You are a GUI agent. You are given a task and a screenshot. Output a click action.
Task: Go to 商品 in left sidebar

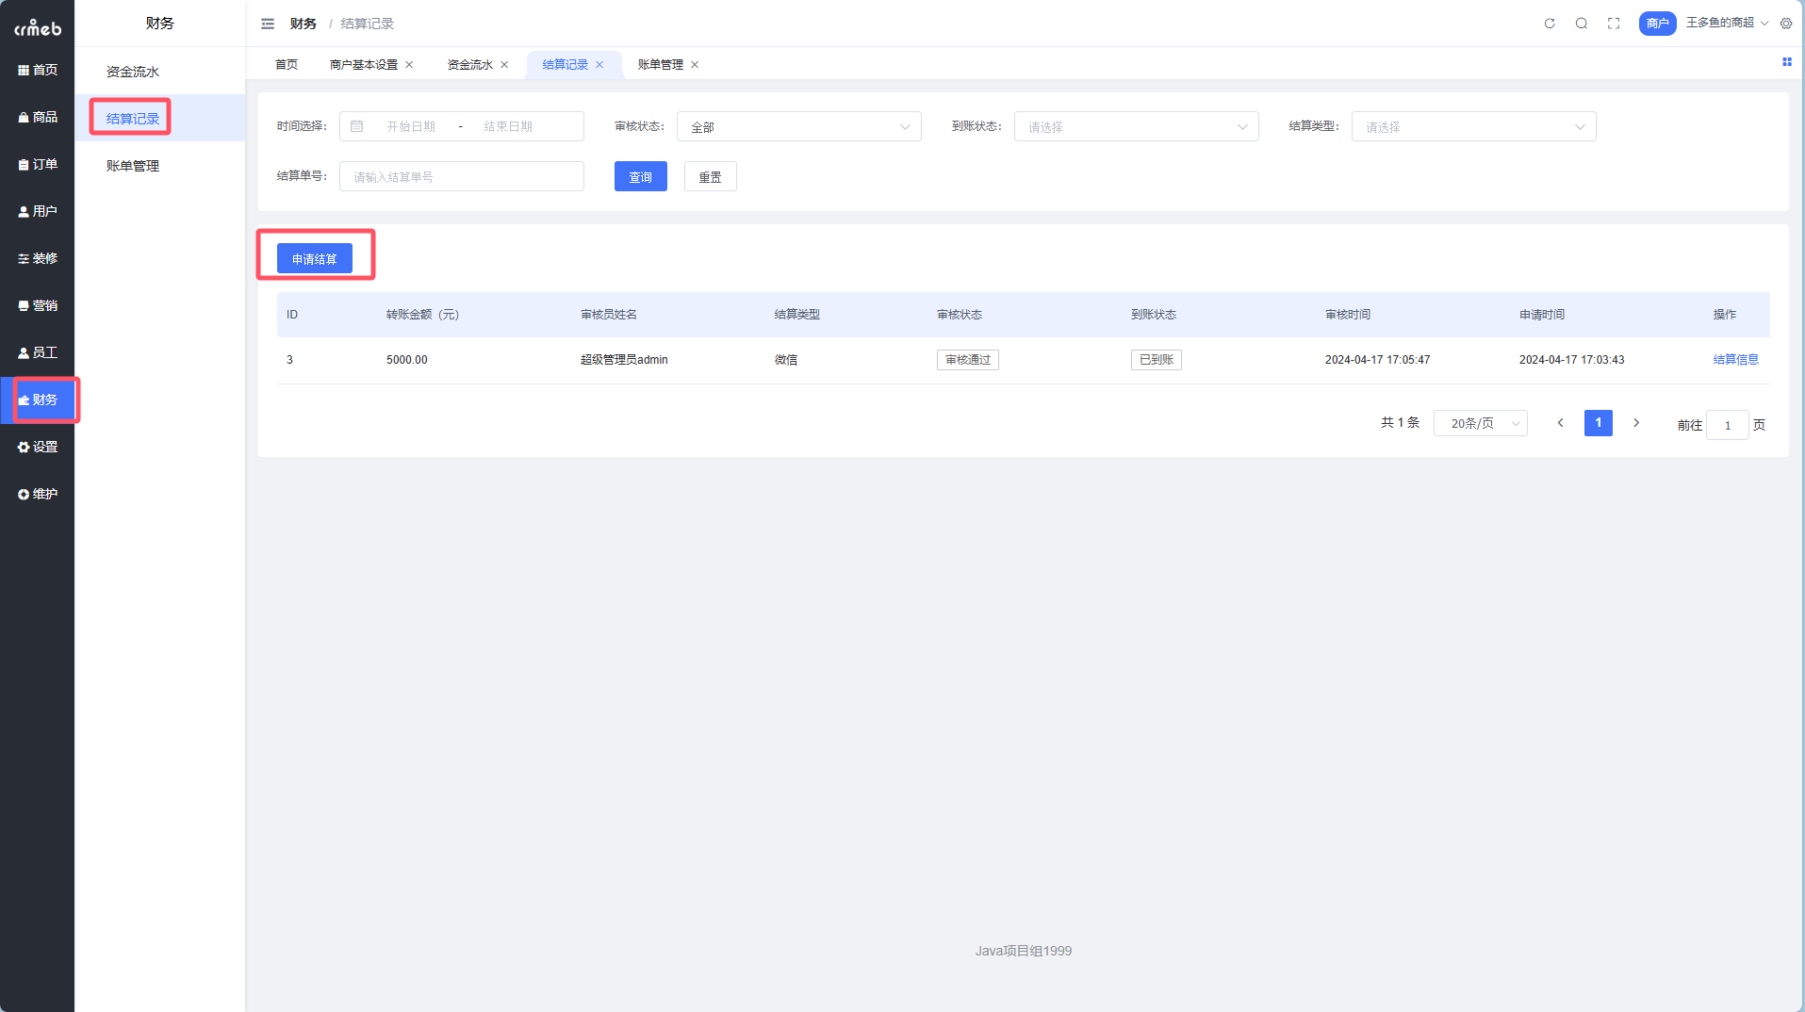(38, 117)
